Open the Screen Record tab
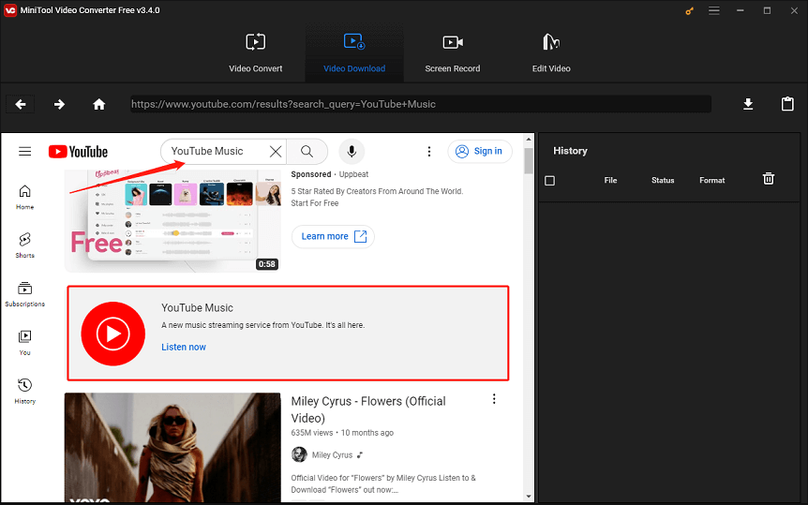 (453, 53)
